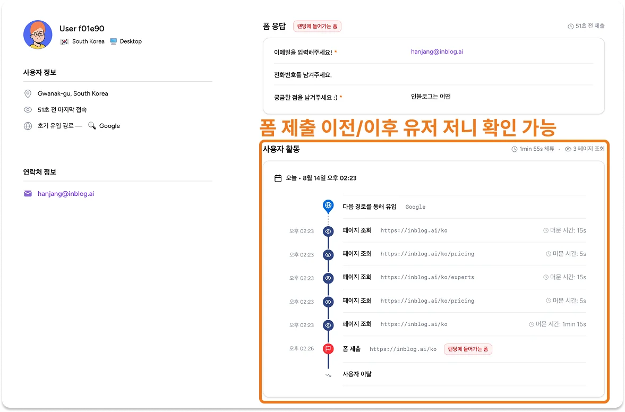Click eye marker for second /ko/pricing page view
This screenshot has height=412, width=625.
pyautogui.click(x=328, y=302)
